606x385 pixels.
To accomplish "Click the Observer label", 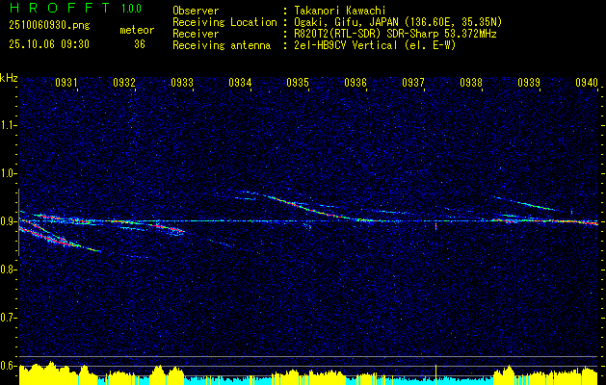I will (x=196, y=11).
